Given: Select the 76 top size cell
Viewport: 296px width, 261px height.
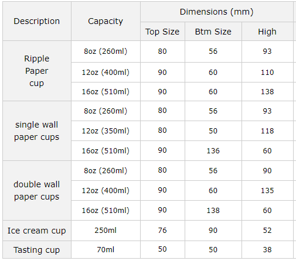Looking at the screenshot, I should point(162,231).
